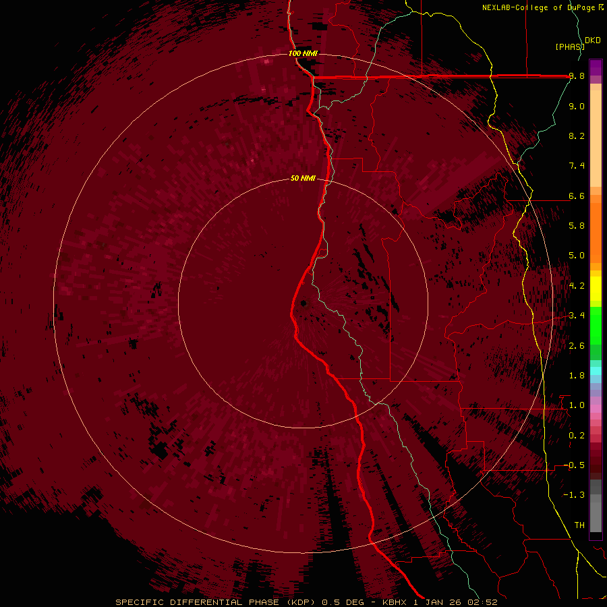Click the 100 NMI range ring label
607x607 pixels.
click(303, 53)
